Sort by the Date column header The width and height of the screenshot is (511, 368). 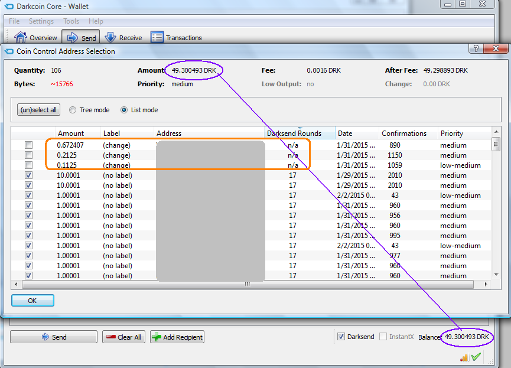tap(357, 133)
